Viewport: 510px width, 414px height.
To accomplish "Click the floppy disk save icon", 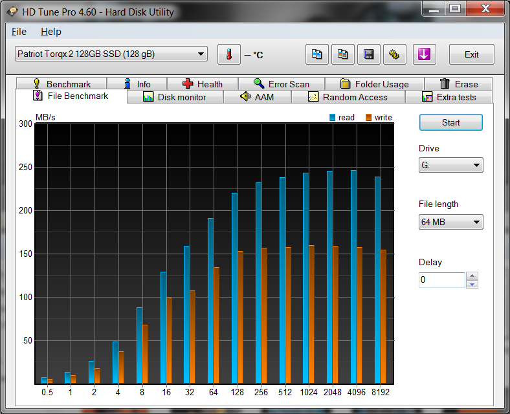I will (x=369, y=54).
